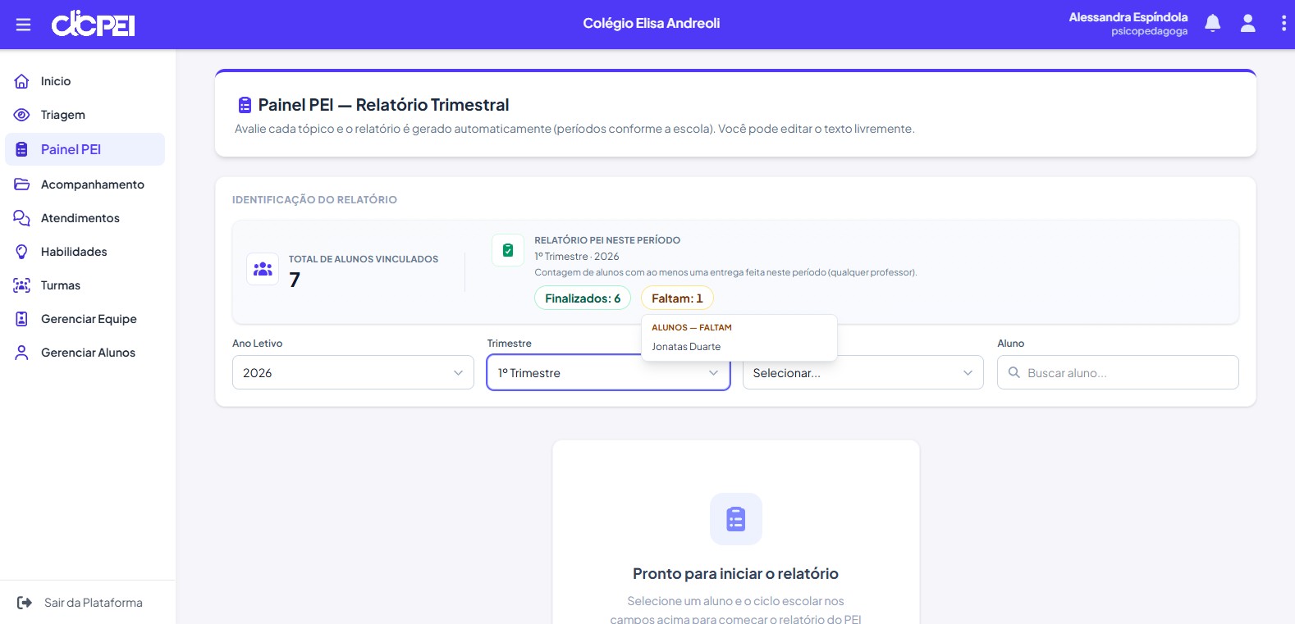This screenshot has height=624, width=1295.
Task: Click the Gerenciar Equipe badge icon
Action: 22,319
